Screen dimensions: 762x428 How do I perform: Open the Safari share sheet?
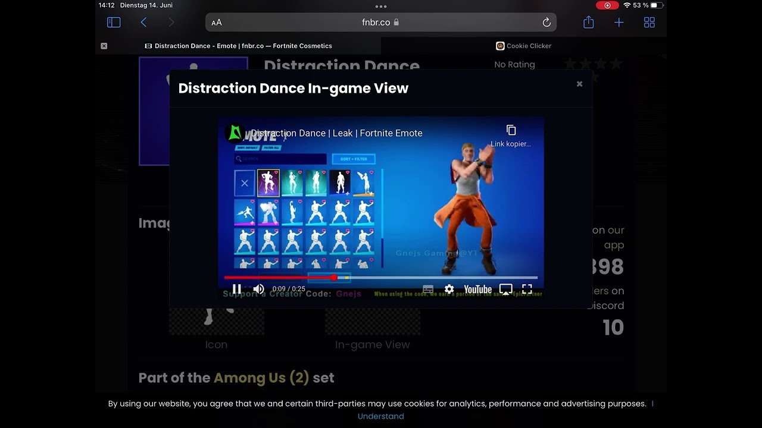pos(589,22)
